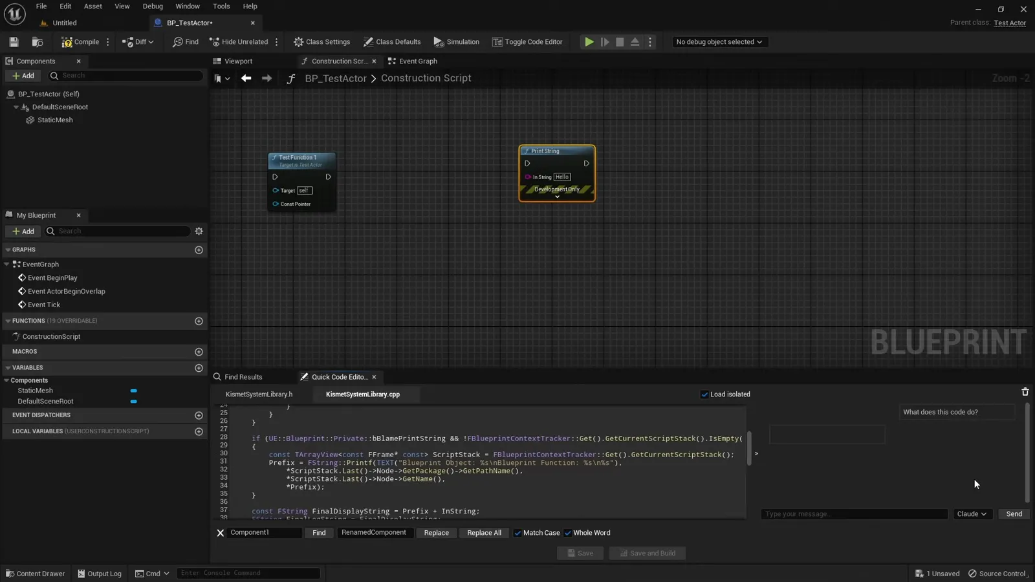Screen dimensions: 1035x582
Task: Add a local variable using the plus icon
Action: click(199, 432)
